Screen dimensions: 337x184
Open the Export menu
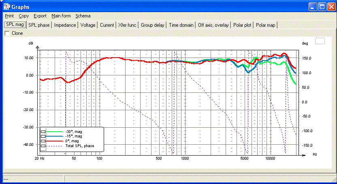[x=40, y=16]
